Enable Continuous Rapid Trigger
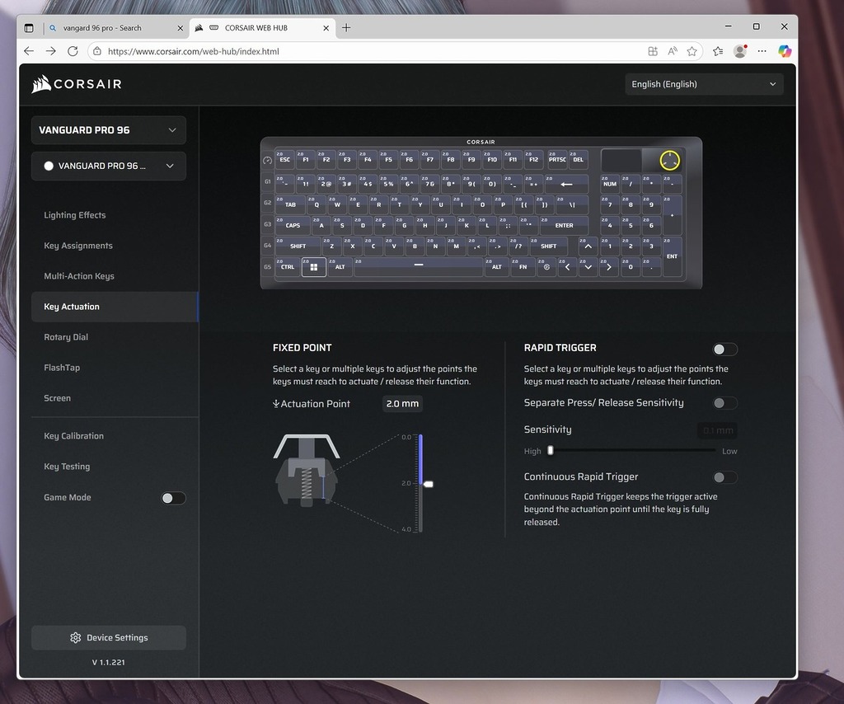844x704 pixels. [724, 477]
